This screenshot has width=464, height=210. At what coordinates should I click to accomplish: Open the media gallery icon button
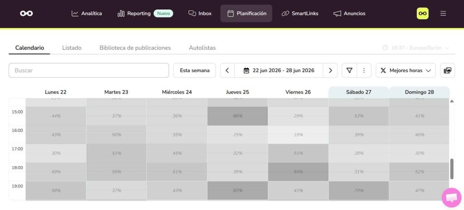447,70
